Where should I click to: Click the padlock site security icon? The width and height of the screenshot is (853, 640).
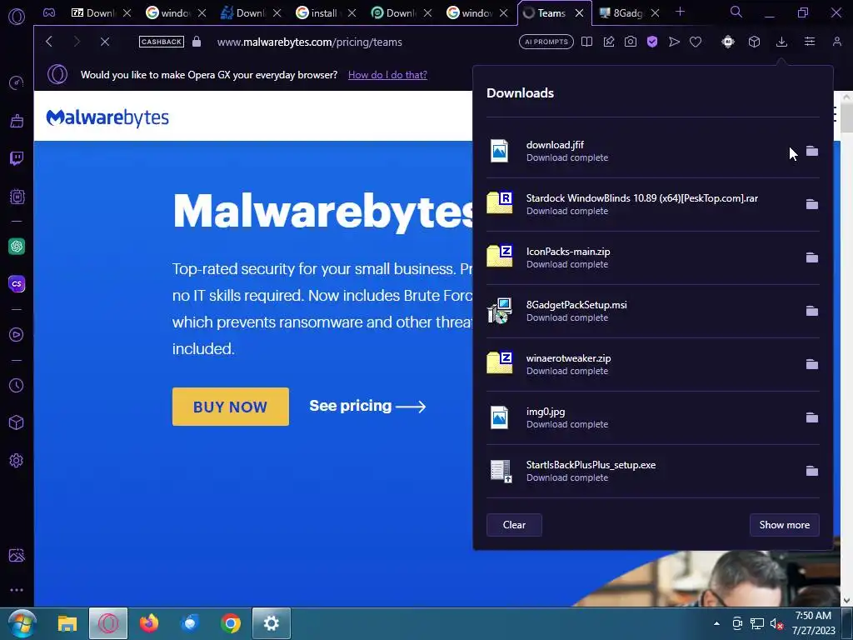point(197,42)
